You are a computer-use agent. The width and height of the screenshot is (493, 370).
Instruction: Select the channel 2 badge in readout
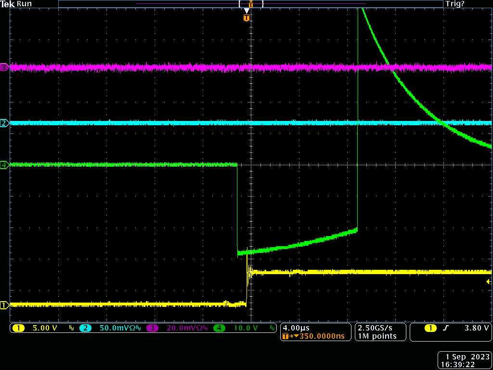tap(85, 328)
